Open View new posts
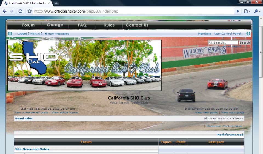Screen dimensions: 263x154 tap(207, 112)
